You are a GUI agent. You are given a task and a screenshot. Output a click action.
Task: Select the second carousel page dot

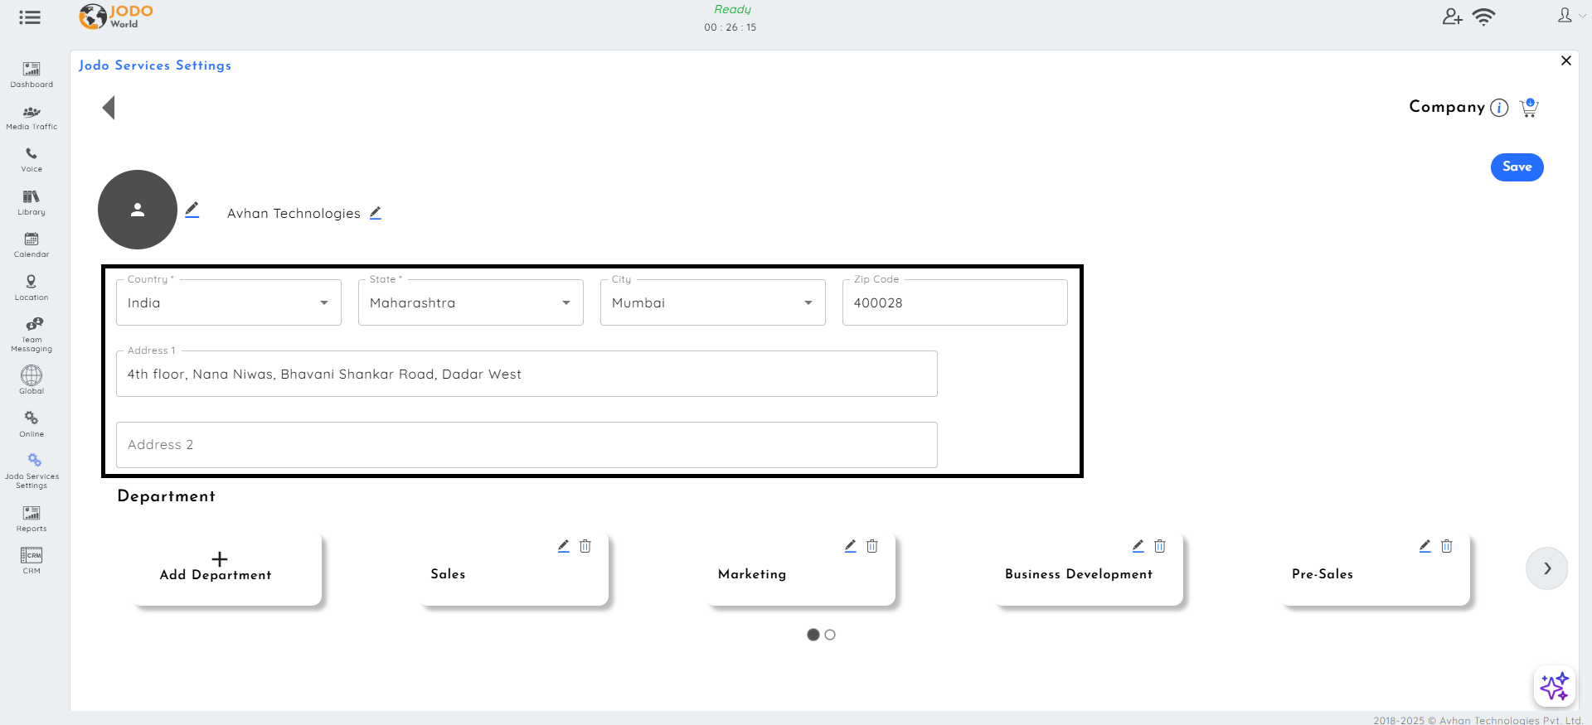point(830,635)
